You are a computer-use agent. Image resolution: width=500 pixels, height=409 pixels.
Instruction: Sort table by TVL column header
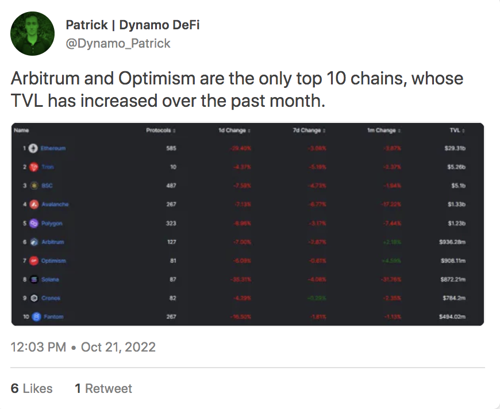(x=457, y=131)
